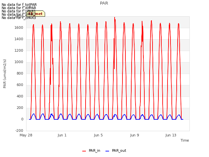
Task: Click the 200 y-axis tick label
Action: (x=20, y=108)
